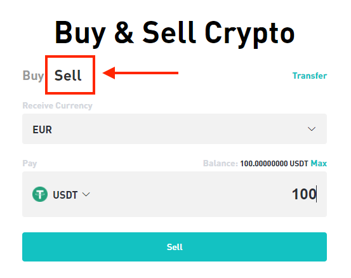
Task: Click the chevron arrow in the EUR field
Action: (312, 129)
